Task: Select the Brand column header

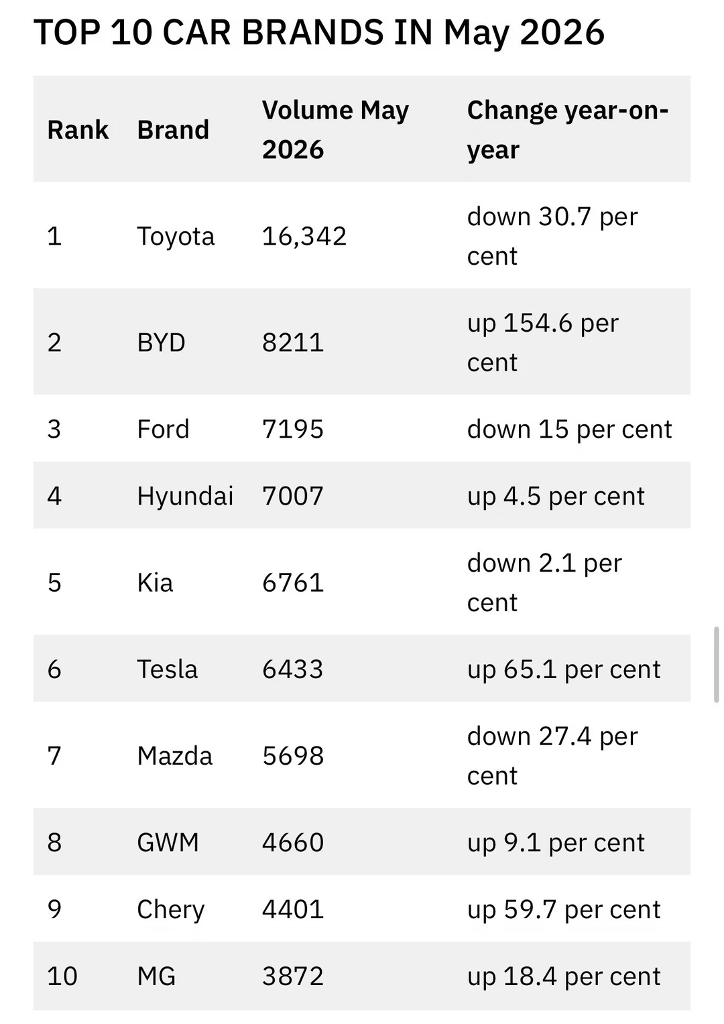Action: 173,129
